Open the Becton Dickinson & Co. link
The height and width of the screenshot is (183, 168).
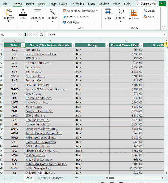[41, 54]
